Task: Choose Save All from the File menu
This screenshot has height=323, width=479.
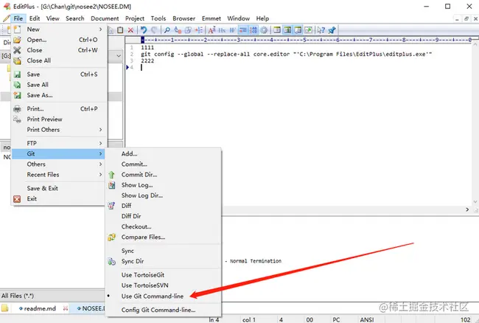Action: [x=58, y=85]
